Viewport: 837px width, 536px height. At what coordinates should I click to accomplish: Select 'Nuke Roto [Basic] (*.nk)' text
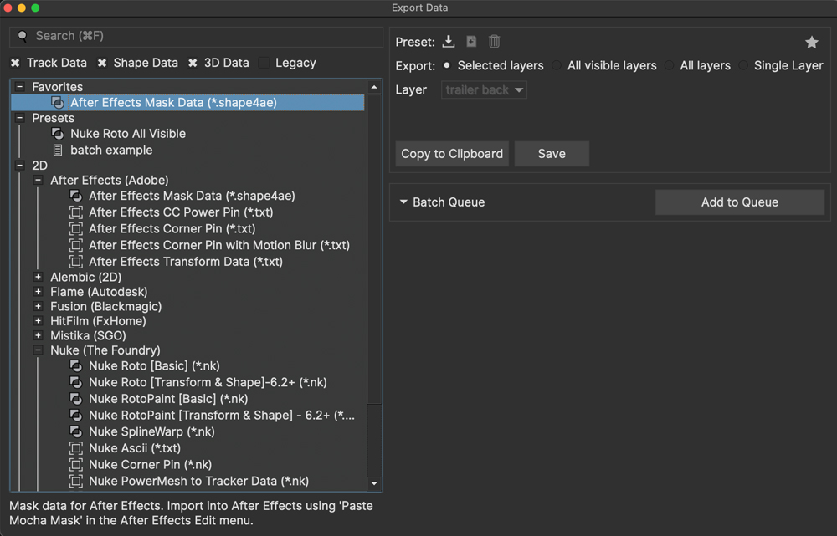[154, 366]
